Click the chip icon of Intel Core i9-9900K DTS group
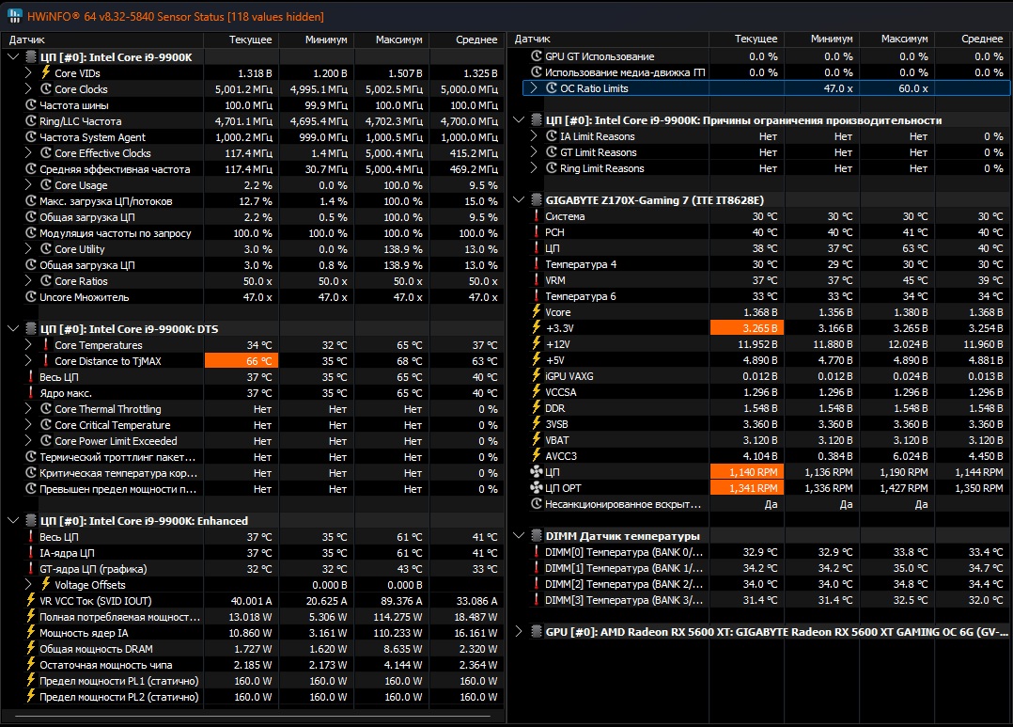 (30, 328)
